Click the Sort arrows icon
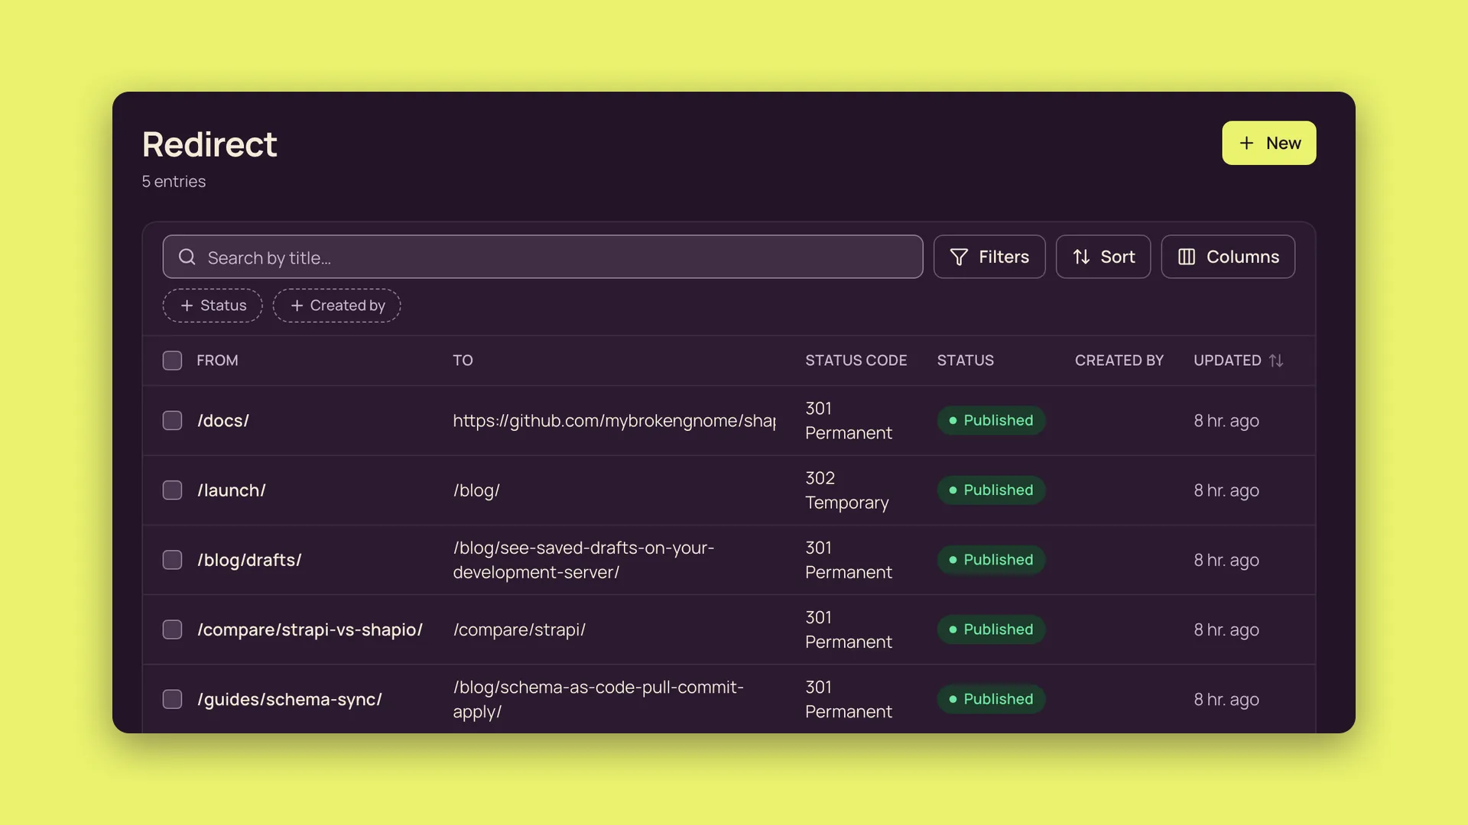The image size is (1468, 825). pyautogui.click(x=1081, y=257)
